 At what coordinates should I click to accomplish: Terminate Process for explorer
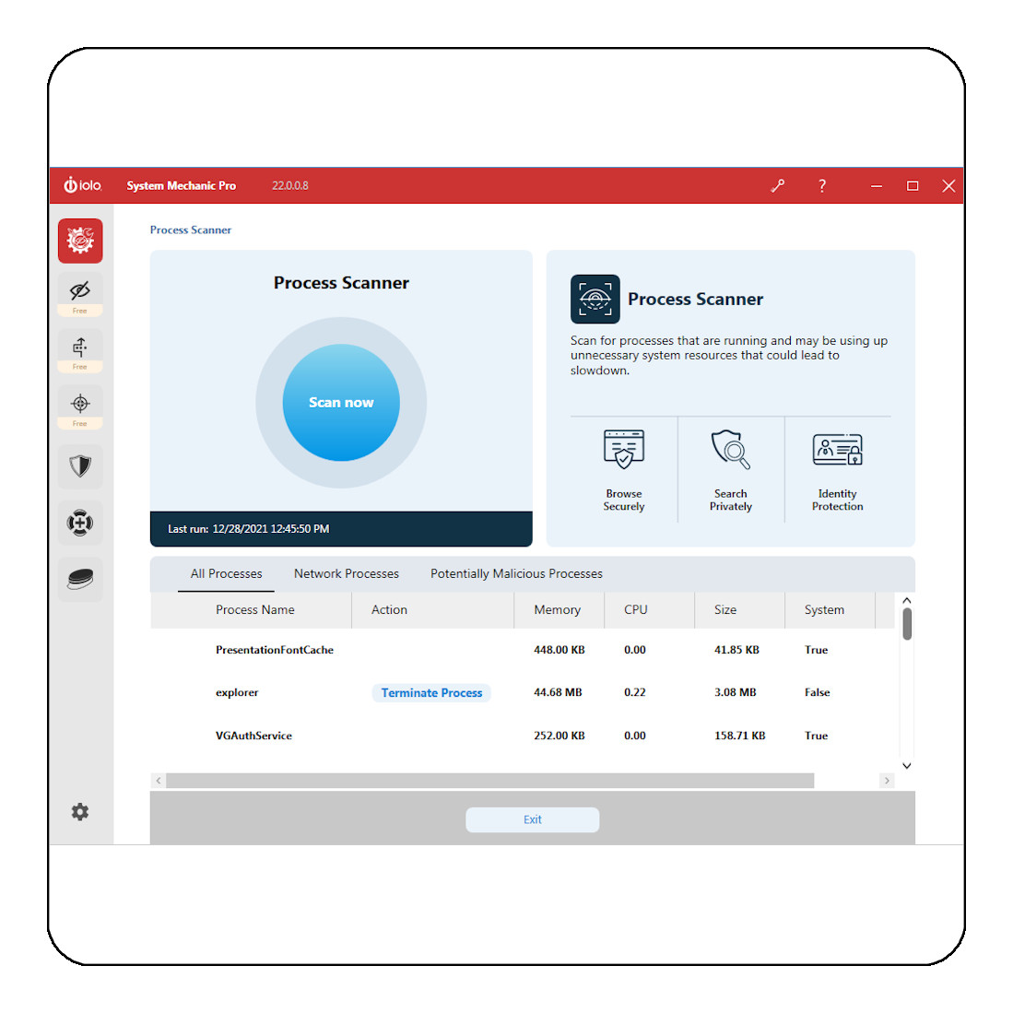431,692
